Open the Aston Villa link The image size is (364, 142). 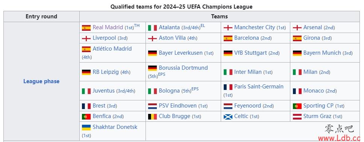coord(172,38)
